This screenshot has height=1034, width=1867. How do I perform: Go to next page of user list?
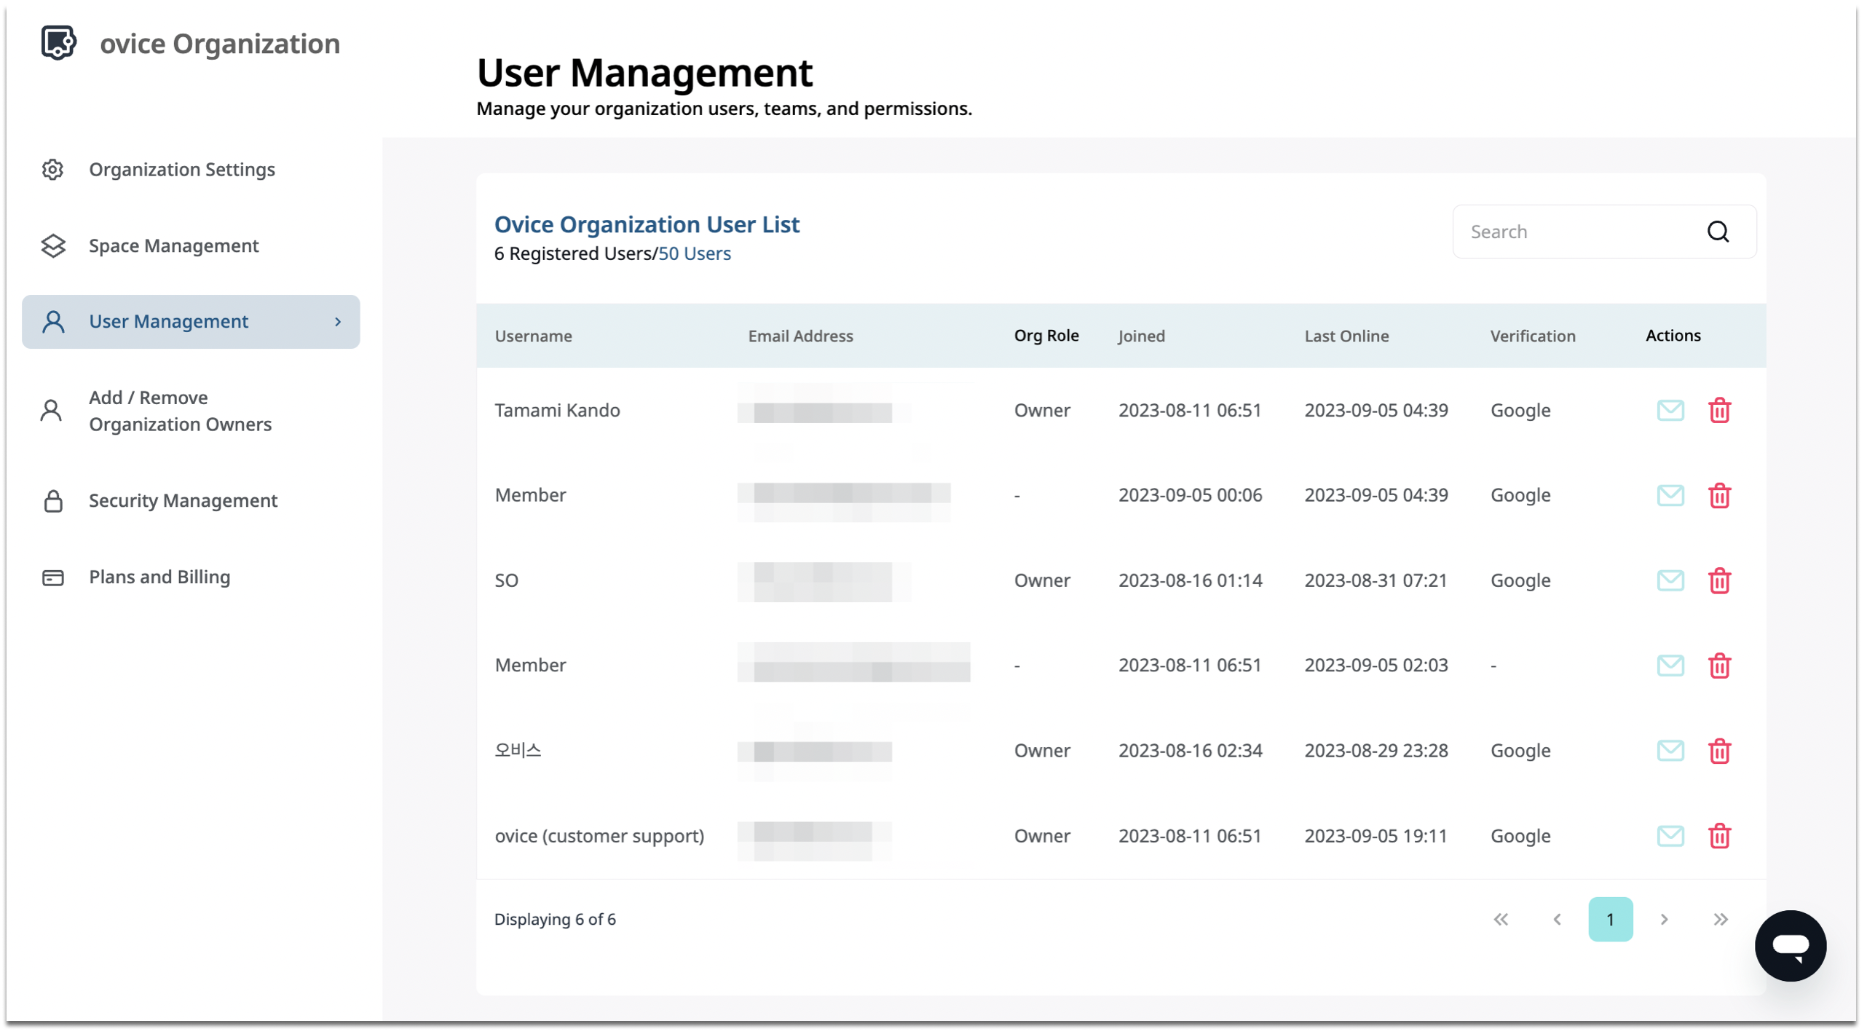[1664, 920]
